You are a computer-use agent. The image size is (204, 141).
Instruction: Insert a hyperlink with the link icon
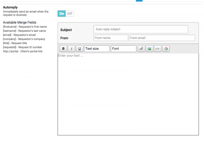click(141, 48)
